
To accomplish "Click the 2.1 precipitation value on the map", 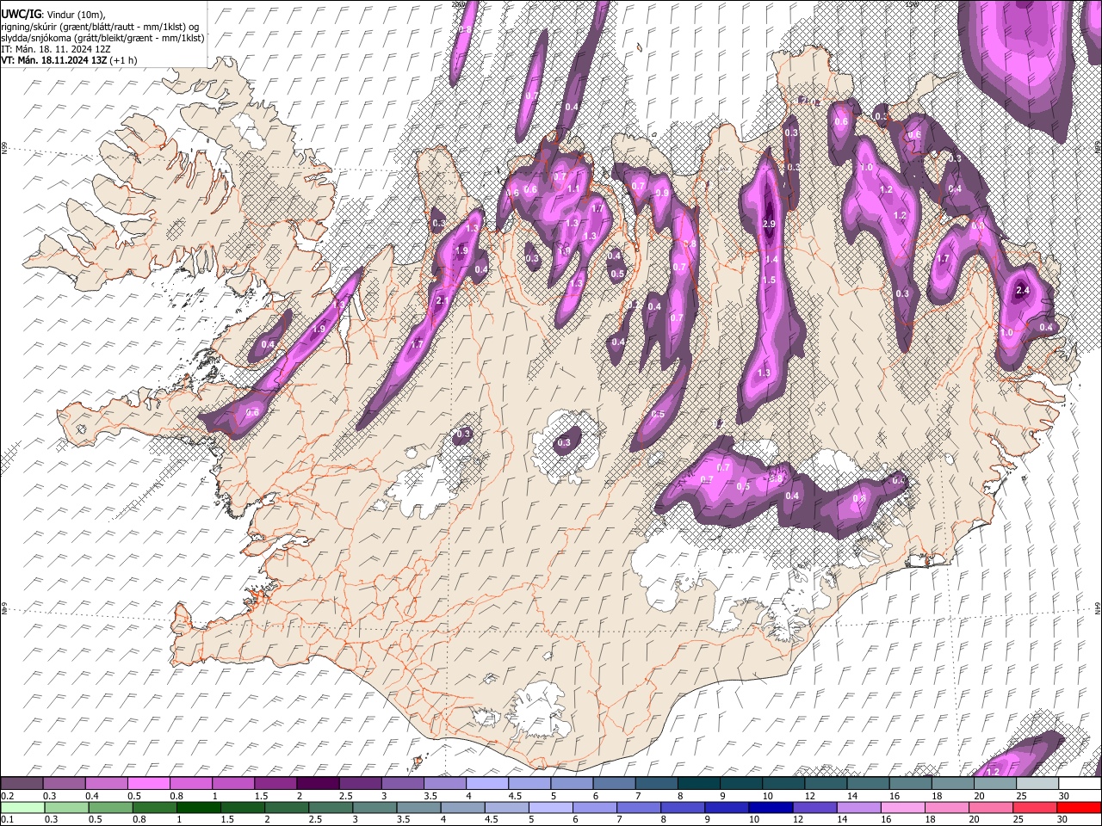I will (443, 300).
